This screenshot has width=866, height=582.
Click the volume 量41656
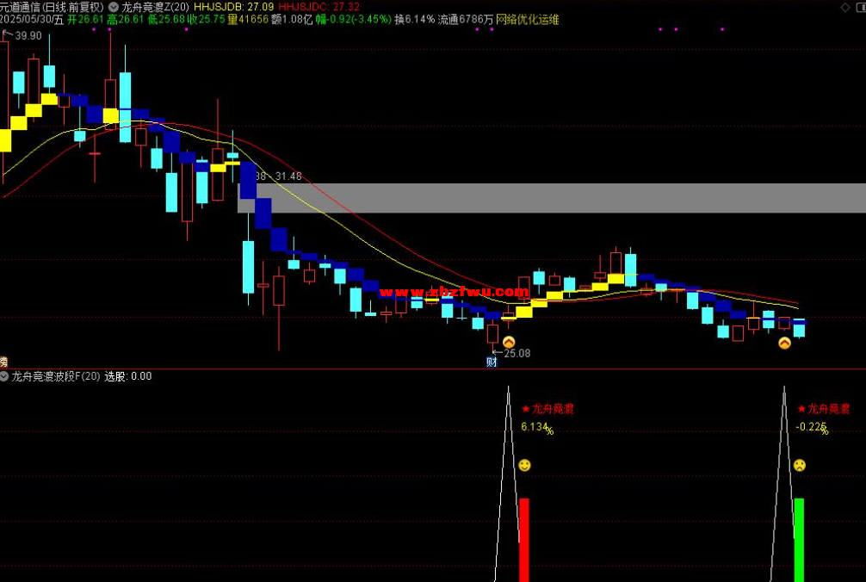(x=248, y=20)
